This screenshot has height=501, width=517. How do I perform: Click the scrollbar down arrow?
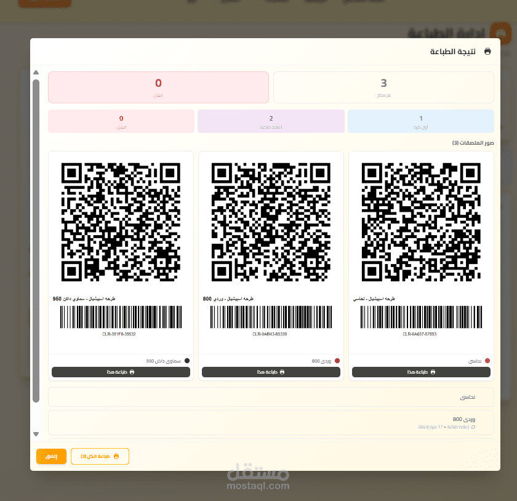(x=36, y=434)
